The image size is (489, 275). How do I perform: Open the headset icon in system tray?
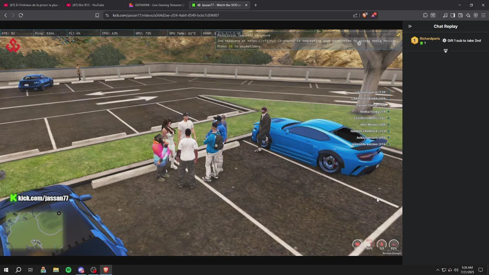(450, 270)
